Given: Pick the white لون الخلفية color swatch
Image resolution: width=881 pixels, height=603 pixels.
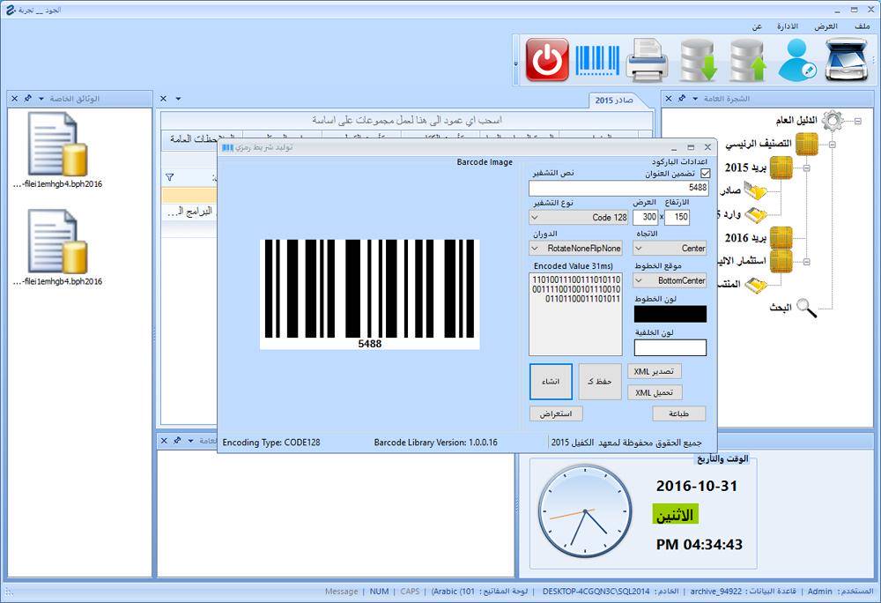Looking at the screenshot, I should [x=670, y=348].
